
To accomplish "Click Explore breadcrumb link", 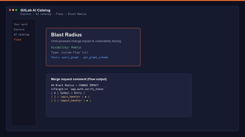I will [26, 14].
